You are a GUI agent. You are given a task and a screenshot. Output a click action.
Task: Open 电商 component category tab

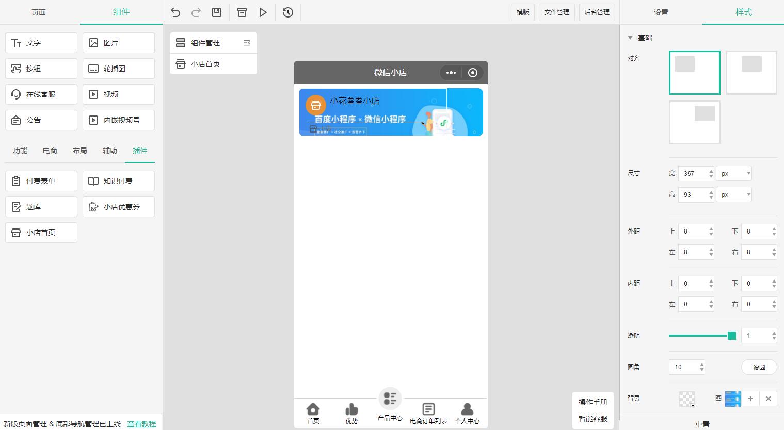(x=50, y=151)
